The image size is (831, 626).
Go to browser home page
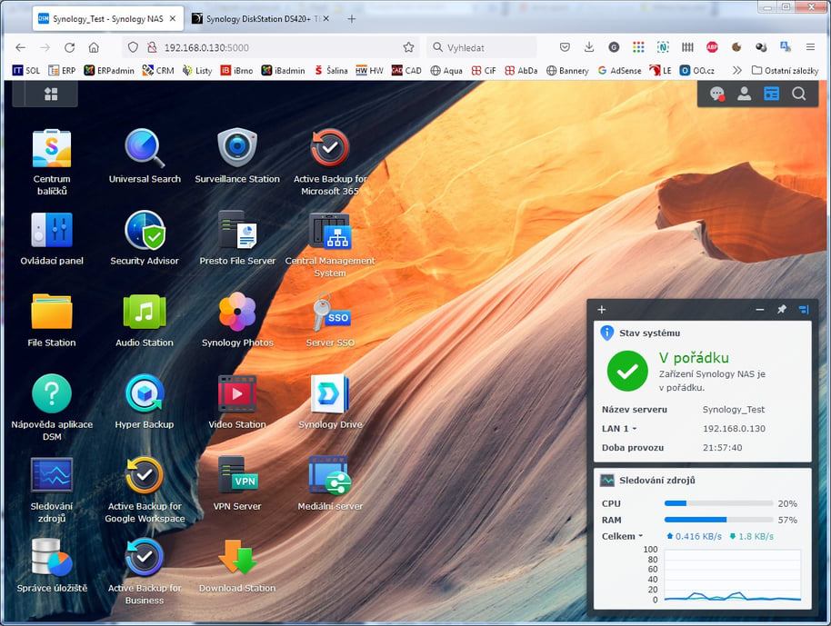[94, 47]
